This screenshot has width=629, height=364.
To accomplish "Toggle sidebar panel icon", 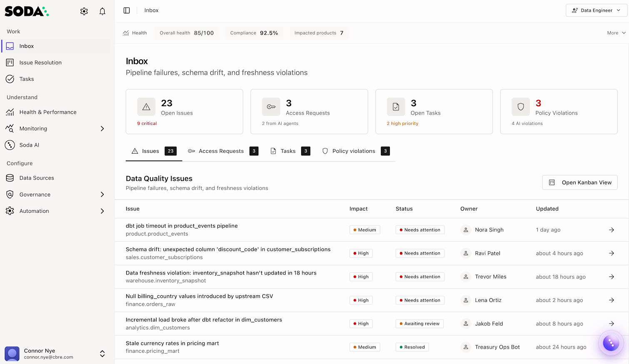I will click(x=127, y=10).
